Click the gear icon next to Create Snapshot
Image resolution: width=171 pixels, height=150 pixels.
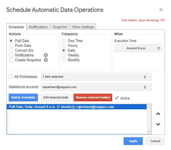click(46, 60)
